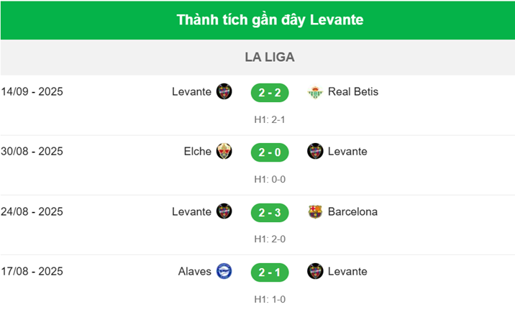
Task: Click the Alaves club crest
Action: coord(224,272)
